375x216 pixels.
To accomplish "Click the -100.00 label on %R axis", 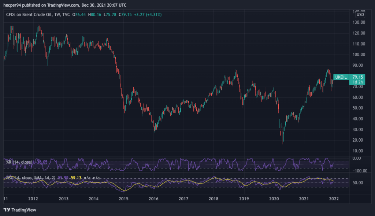I will coord(360,171).
